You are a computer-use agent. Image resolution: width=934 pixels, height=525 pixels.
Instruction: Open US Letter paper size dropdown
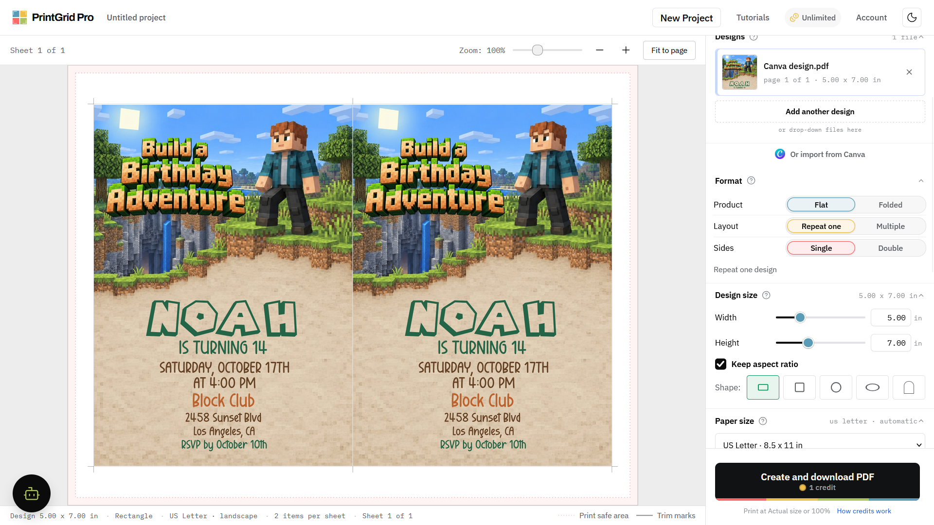tap(820, 442)
